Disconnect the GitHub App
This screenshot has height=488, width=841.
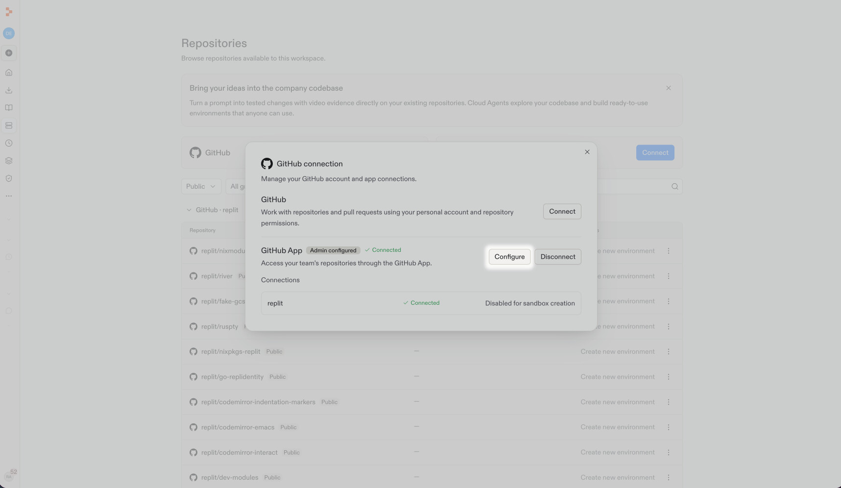pyautogui.click(x=558, y=257)
